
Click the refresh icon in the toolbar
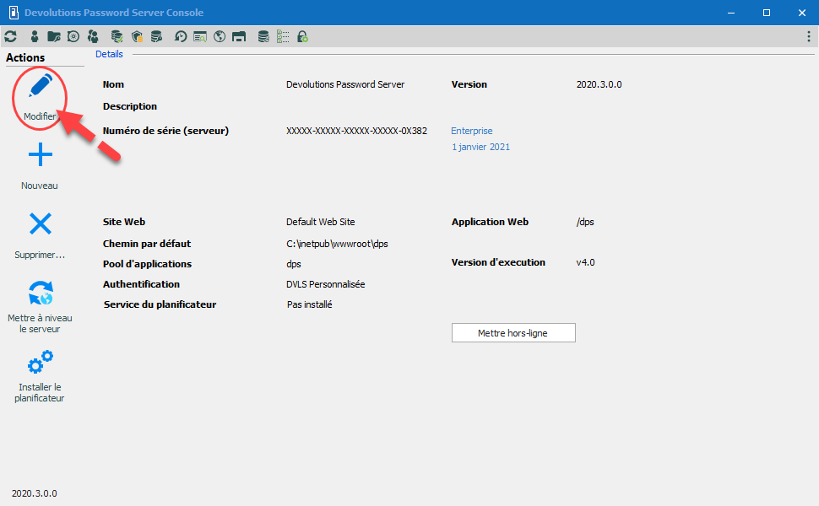(x=11, y=36)
